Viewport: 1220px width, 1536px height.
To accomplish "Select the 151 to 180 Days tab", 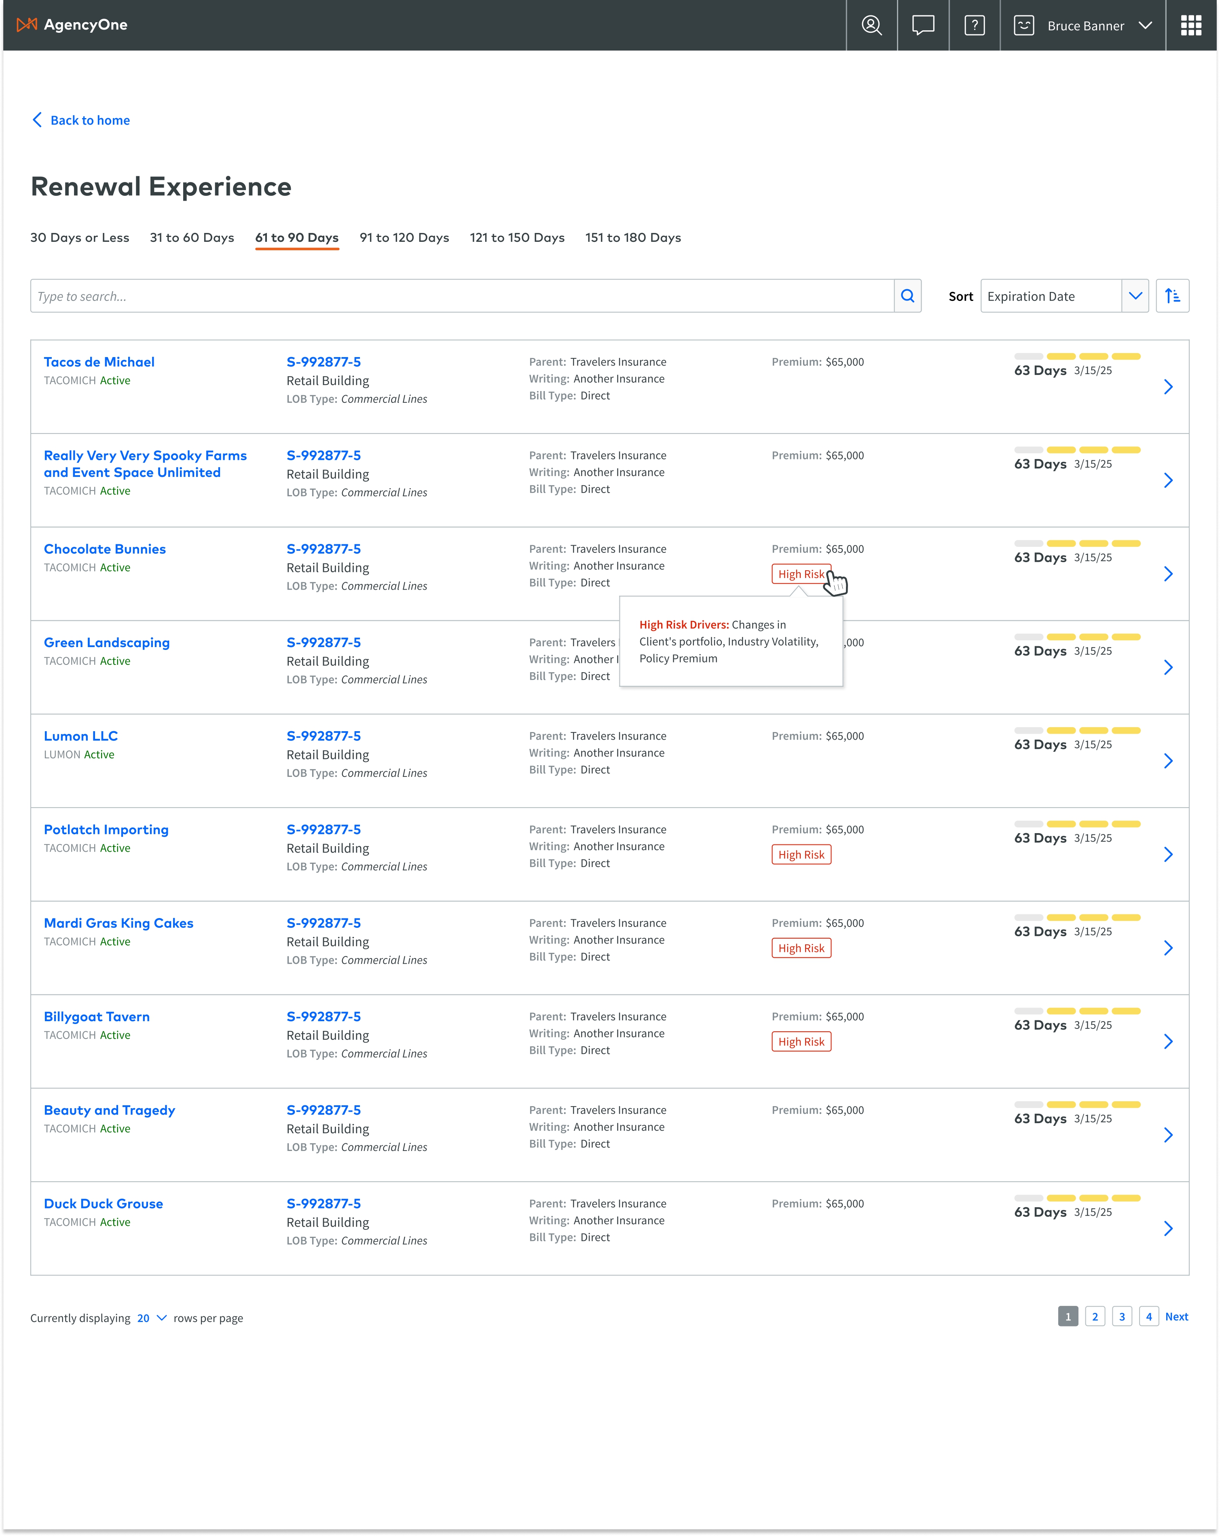I will [x=632, y=238].
